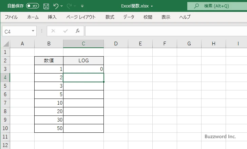The image size is (247, 149).
Task: Select row 12 header
Action: click(x=5, y=145)
